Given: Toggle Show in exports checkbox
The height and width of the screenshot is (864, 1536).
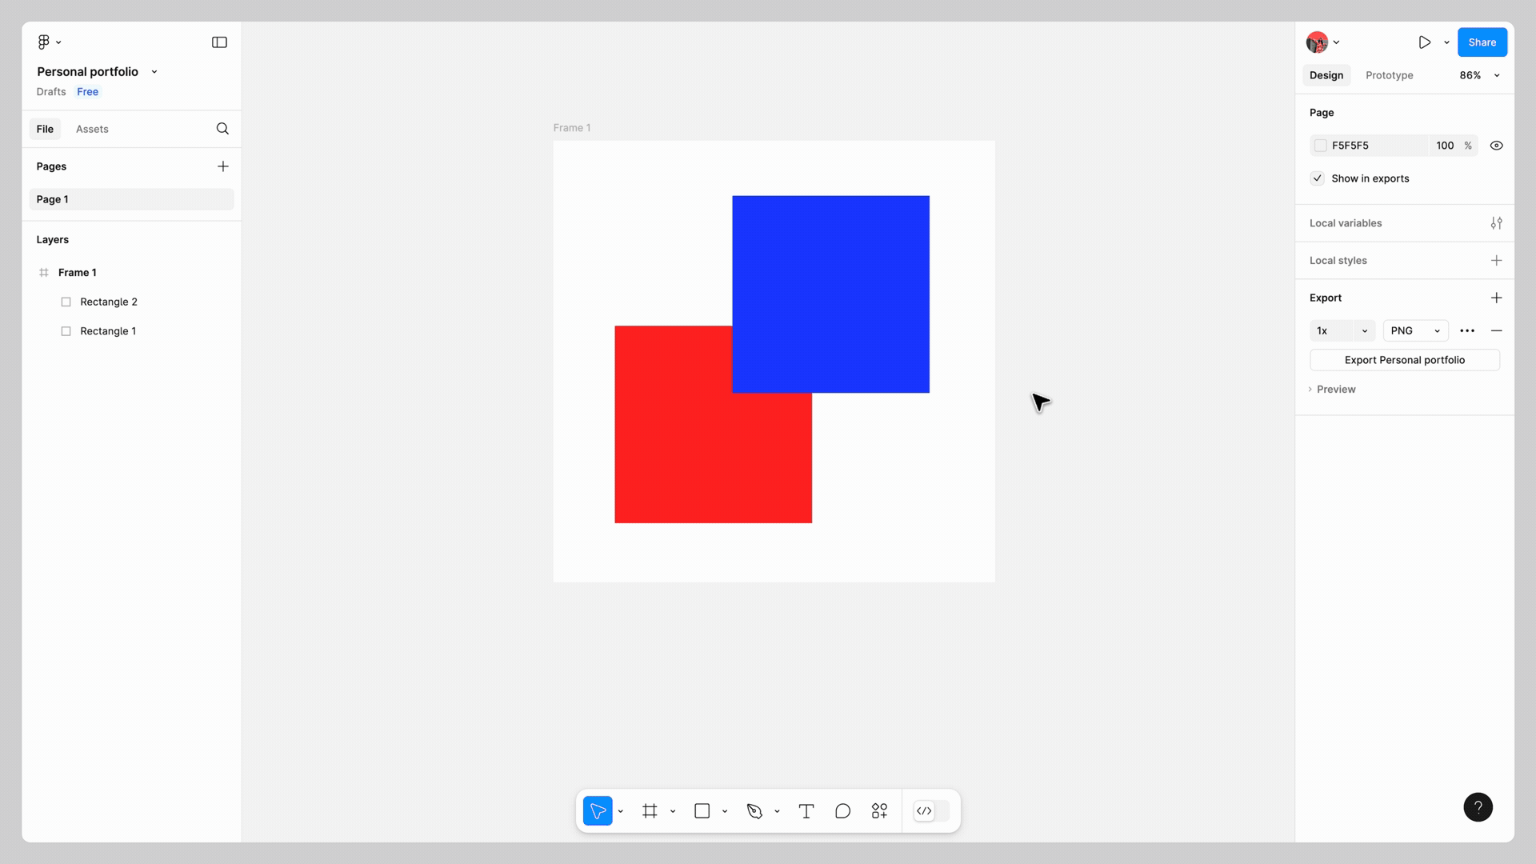Looking at the screenshot, I should tap(1318, 178).
